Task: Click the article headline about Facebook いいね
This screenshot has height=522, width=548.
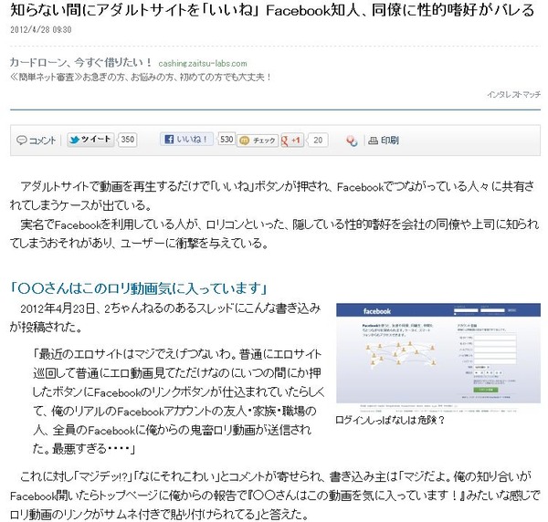Action: pyautogui.click(x=272, y=10)
